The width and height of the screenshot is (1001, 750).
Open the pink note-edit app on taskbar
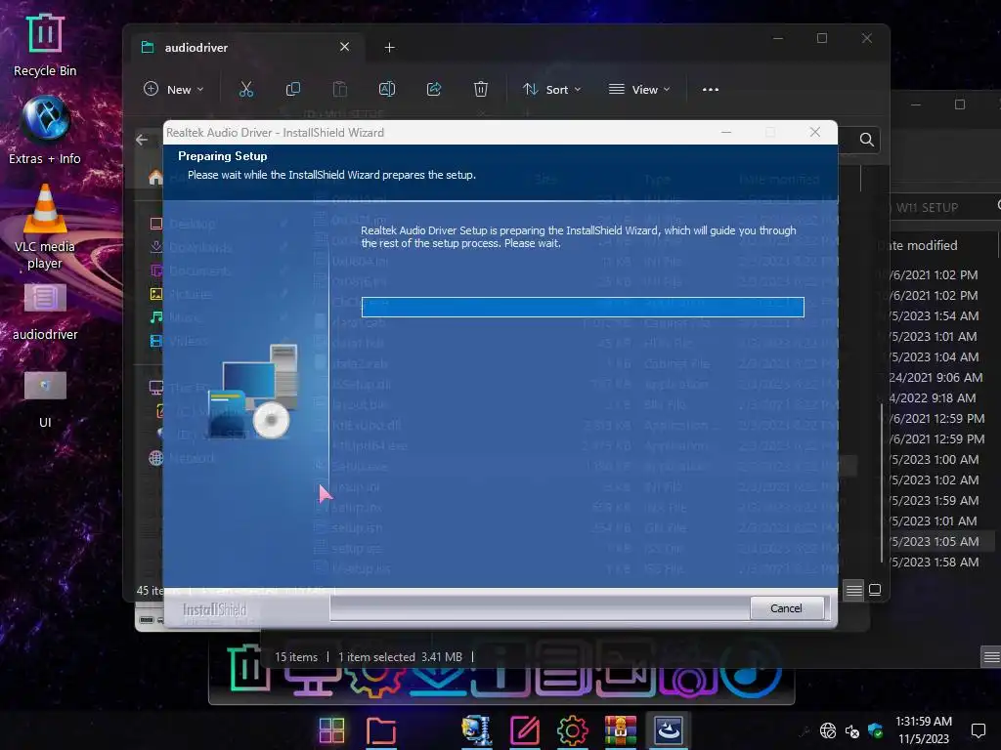pos(525,730)
